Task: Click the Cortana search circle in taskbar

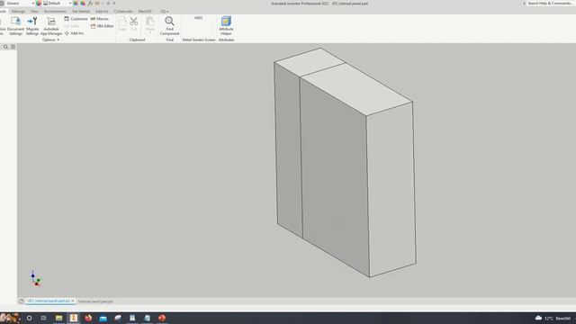Action: pyautogui.click(x=30, y=318)
